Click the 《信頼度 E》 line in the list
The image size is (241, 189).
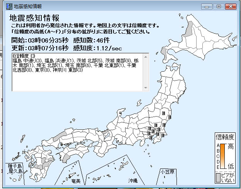tap(24, 56)
